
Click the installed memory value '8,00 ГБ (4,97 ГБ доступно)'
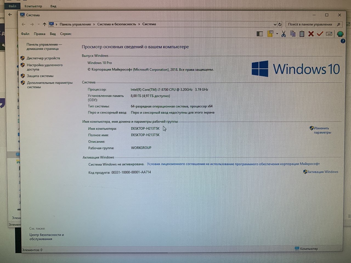coord(150,96)
